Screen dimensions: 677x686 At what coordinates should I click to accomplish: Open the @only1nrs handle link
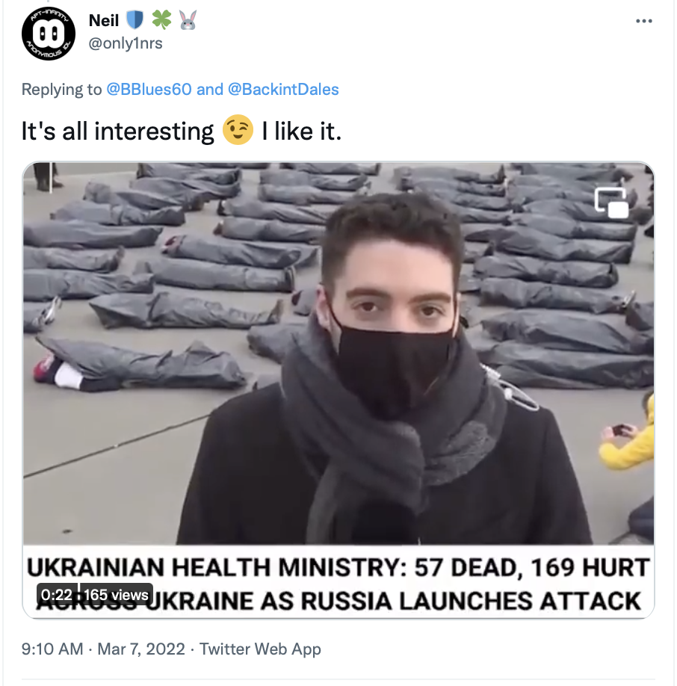point(126,43)
